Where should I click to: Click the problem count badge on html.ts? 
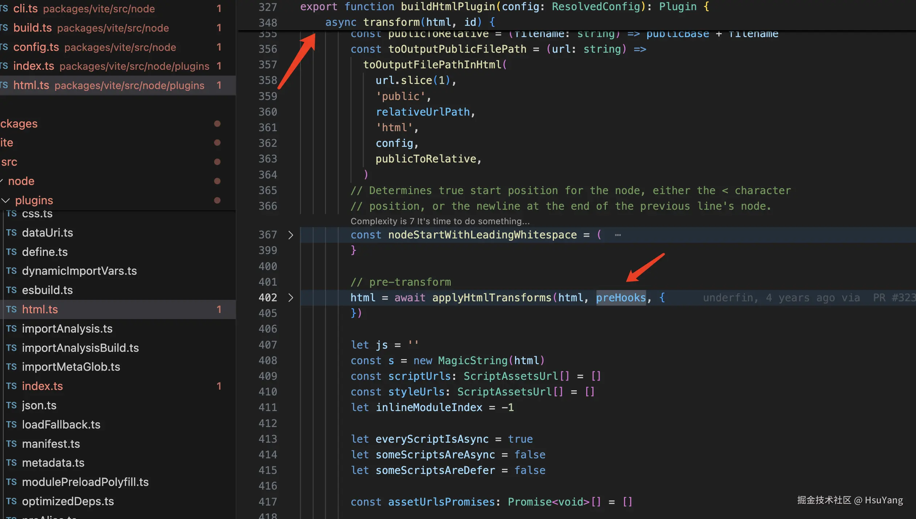pyautogui.click(x=219, y=309)
